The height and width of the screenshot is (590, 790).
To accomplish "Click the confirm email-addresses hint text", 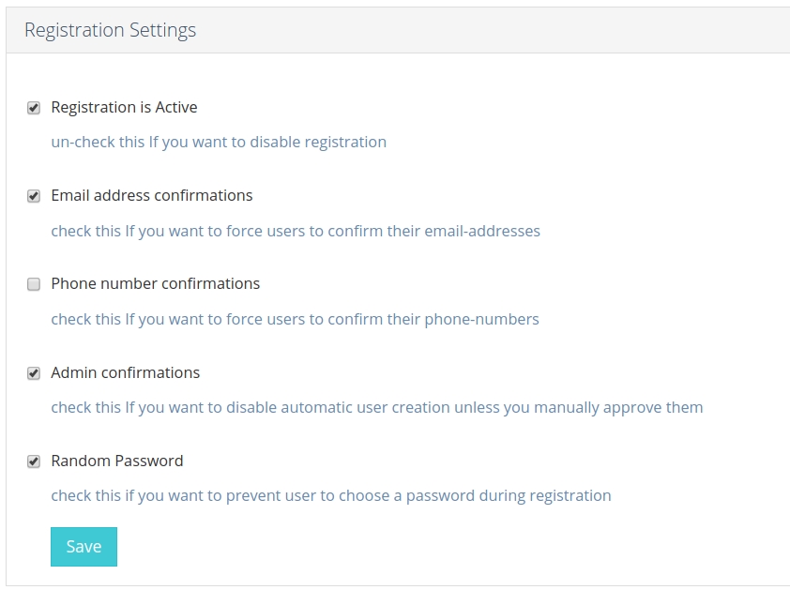I will point(295,231).
